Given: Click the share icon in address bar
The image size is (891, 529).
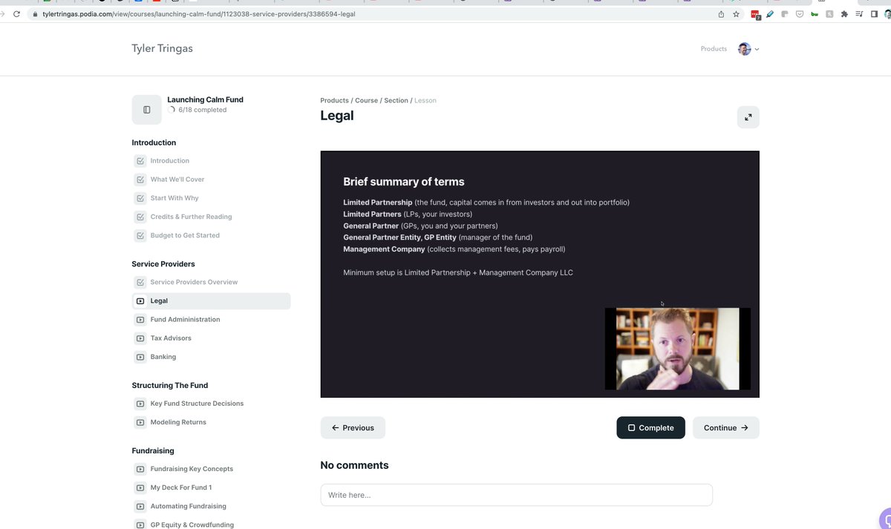Looking at the screenshot, I should click(721, 14).
